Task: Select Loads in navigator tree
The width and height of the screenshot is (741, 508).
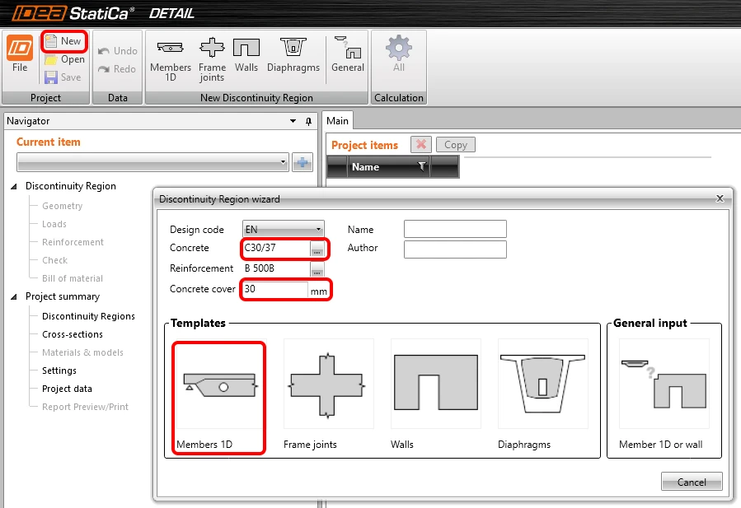Action: coord(54,224)
